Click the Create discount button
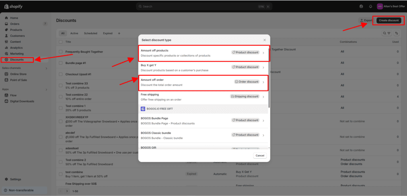The height and width of the screenshot is (196, 407). coord(388,20)
